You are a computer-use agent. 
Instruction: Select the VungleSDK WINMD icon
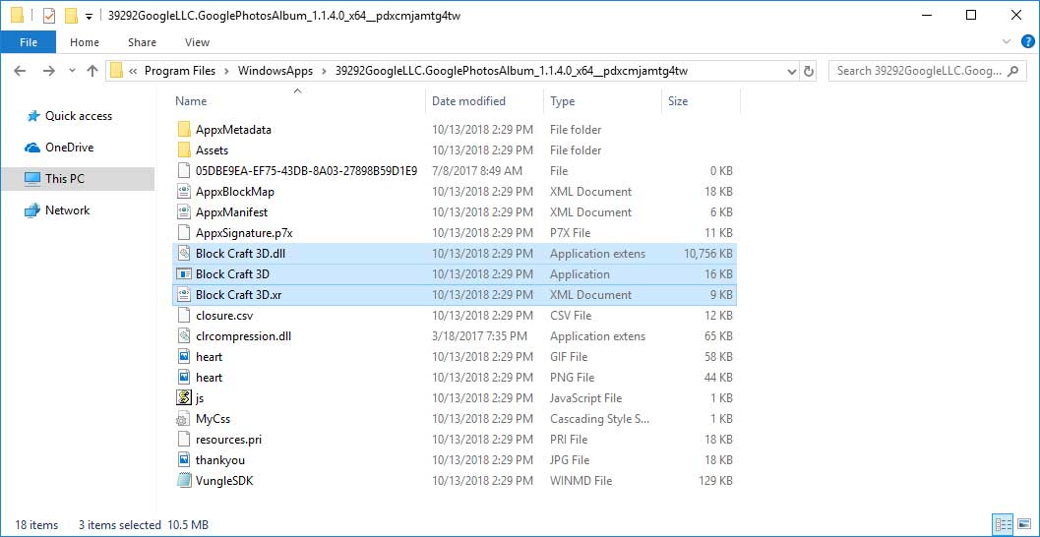coord(184,481)
